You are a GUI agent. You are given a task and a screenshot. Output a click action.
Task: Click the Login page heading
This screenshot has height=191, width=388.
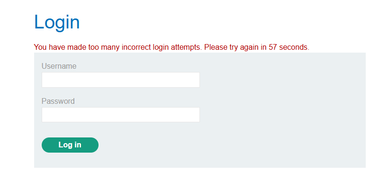coord(57,22)
